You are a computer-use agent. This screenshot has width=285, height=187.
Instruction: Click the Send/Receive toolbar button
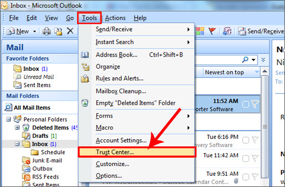click(x=261, y=31)
